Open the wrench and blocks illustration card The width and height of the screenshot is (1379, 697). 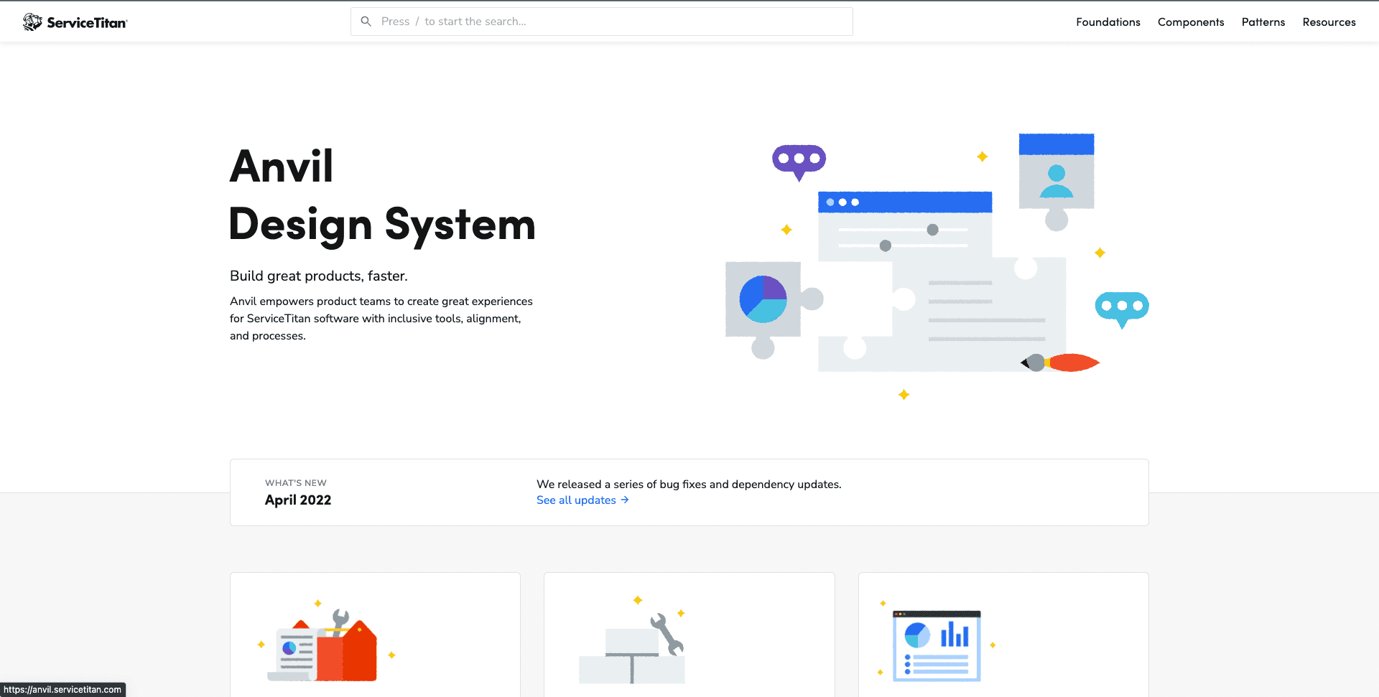click(689, 635)
